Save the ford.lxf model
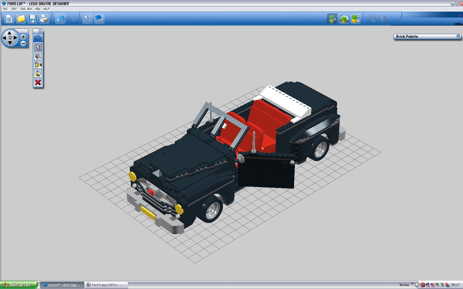The image size is (463, 289). [x=33, y=19]
